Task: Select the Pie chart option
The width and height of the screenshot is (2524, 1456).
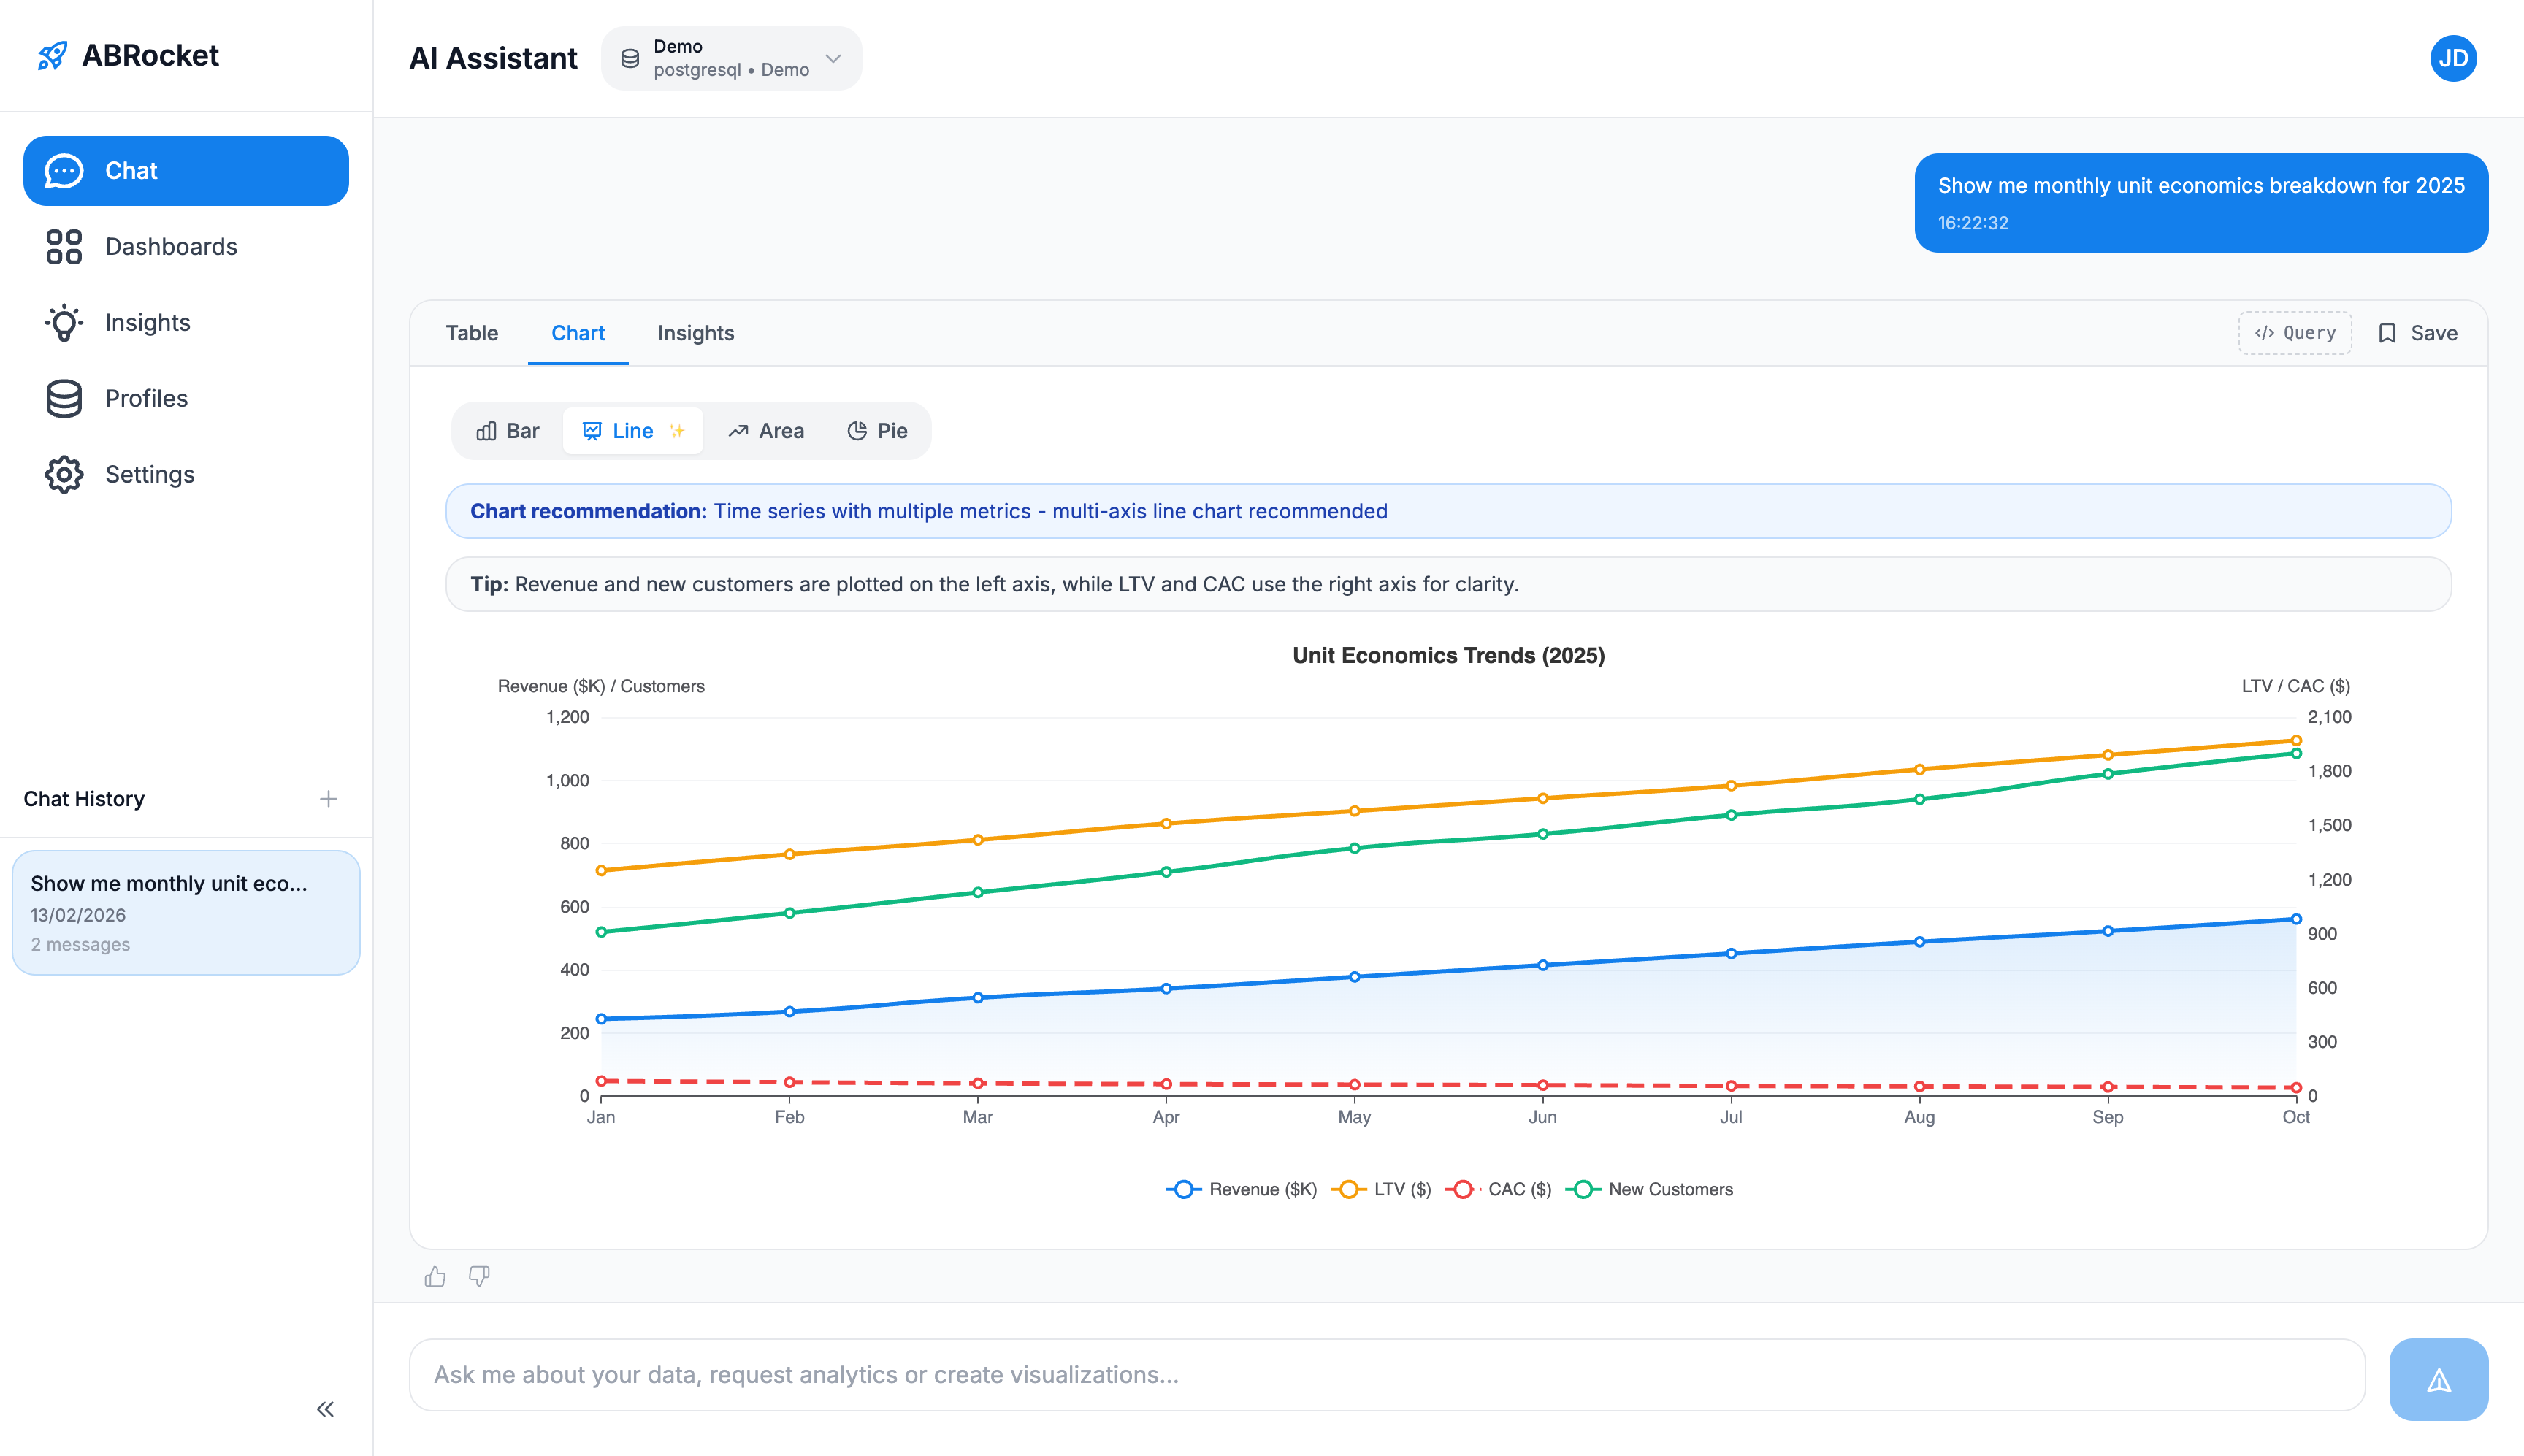Action: (876, 431)
